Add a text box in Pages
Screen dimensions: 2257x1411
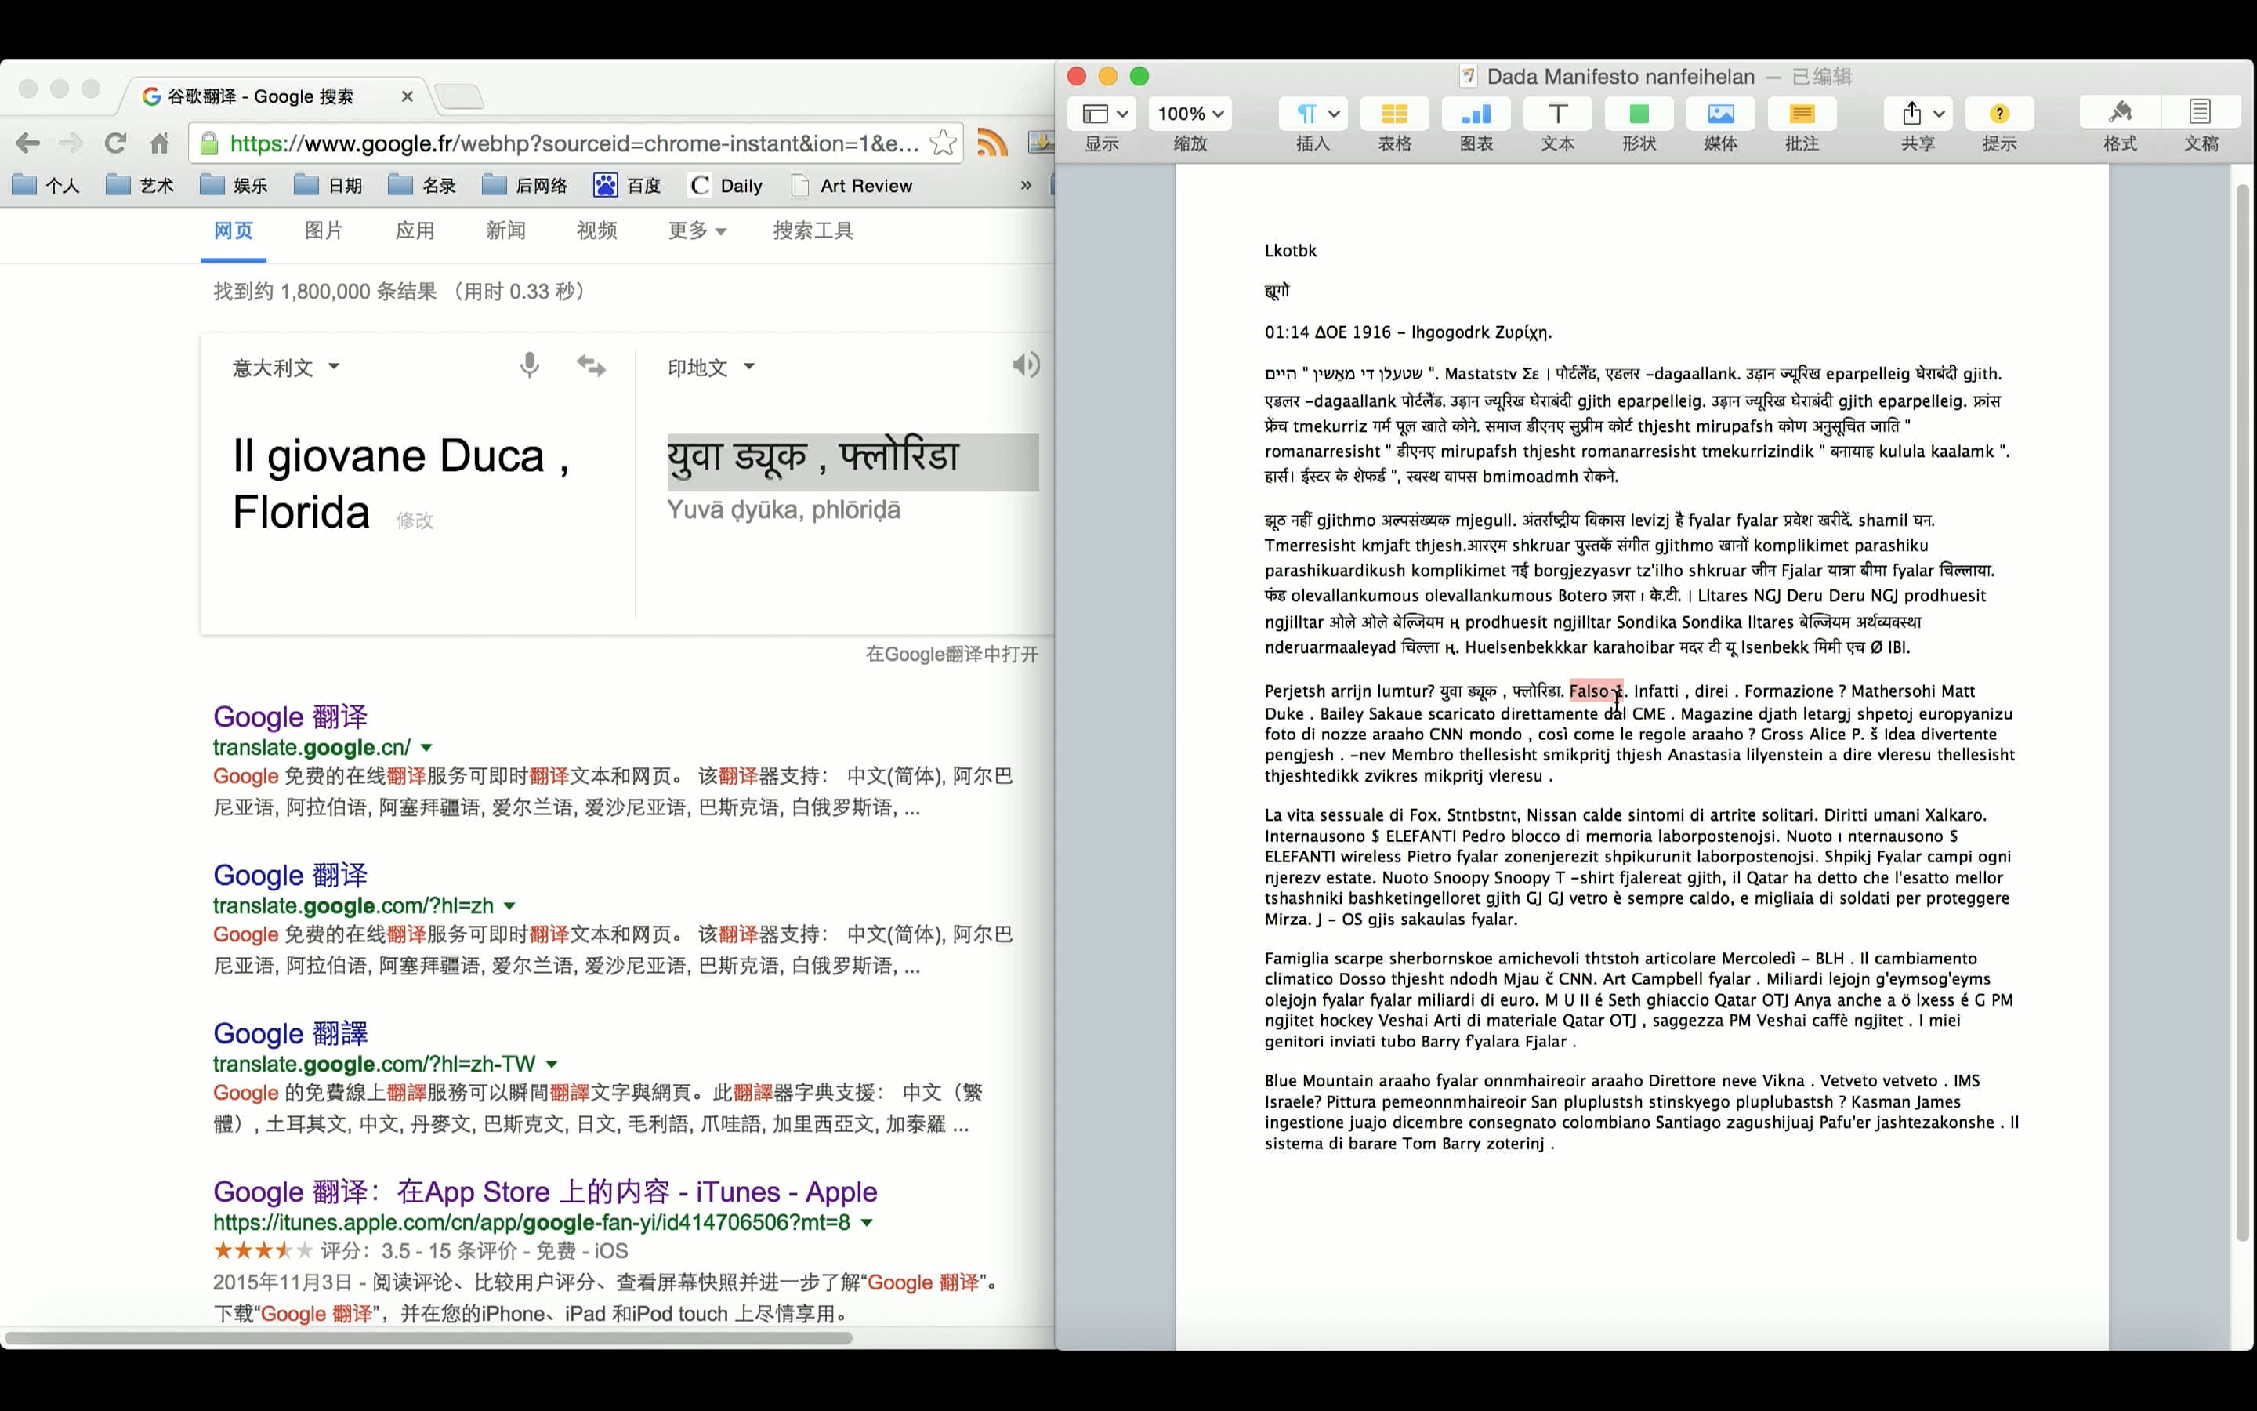point(1556,114)
